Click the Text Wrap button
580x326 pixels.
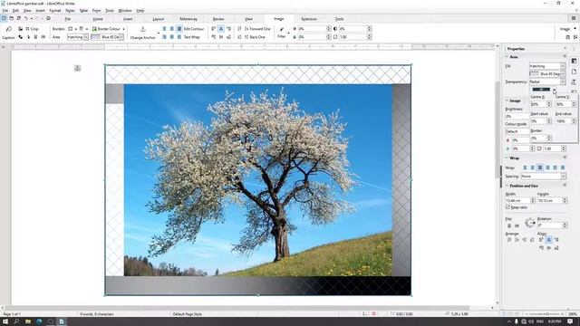click(191, 37)
